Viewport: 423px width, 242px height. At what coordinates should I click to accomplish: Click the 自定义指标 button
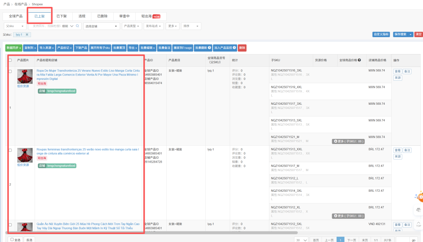coord(381,34)
